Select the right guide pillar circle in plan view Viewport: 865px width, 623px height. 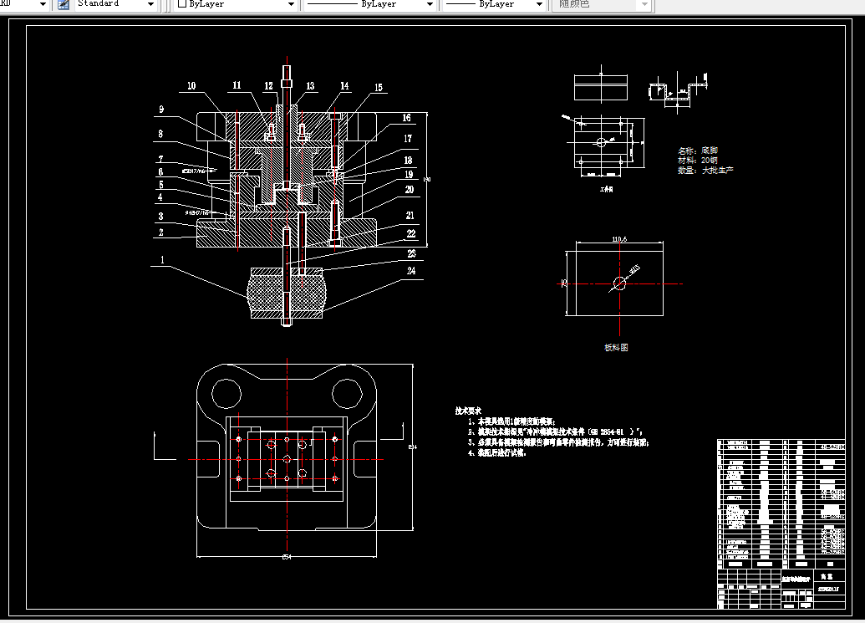347,394
